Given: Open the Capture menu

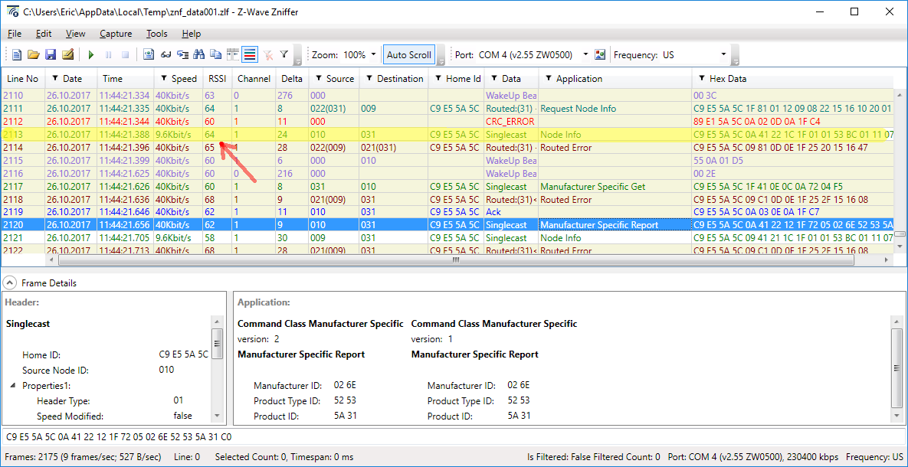Looking at the screenshot, I should (116, 34).
